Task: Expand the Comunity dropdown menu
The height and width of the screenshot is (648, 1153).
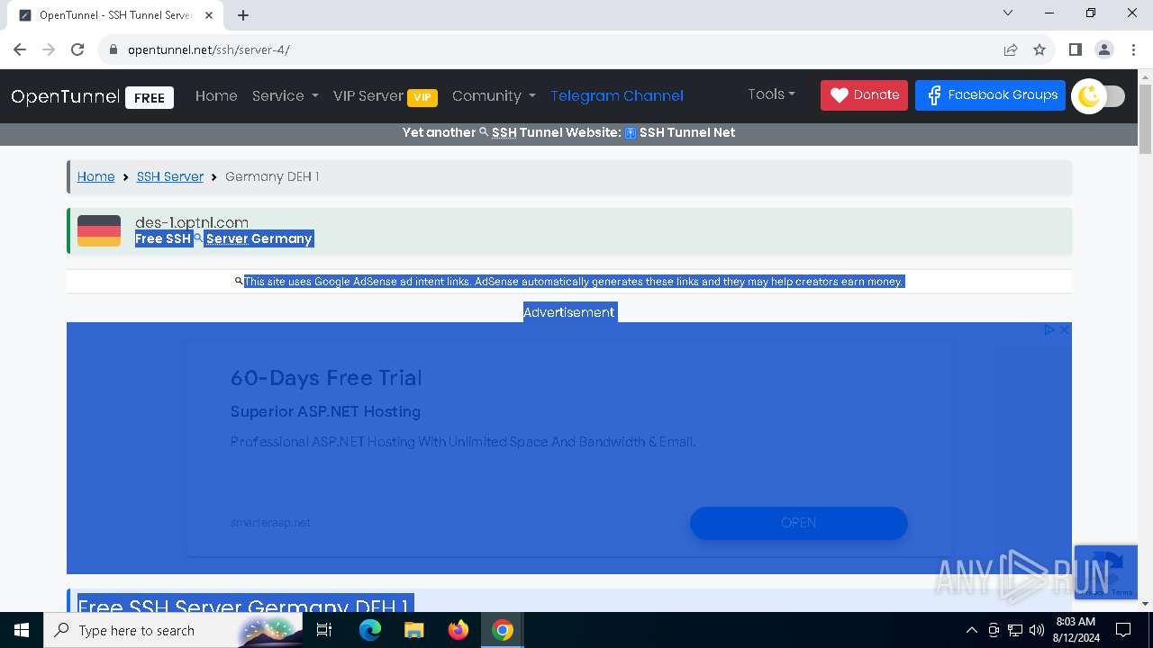Action: [494, 95]
